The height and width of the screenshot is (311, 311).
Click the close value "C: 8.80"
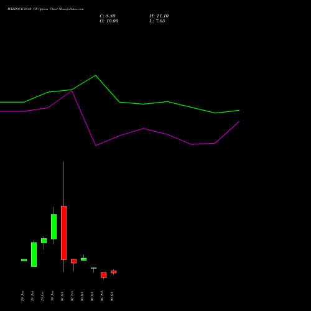pyautogui.click(x=108, y=16)
